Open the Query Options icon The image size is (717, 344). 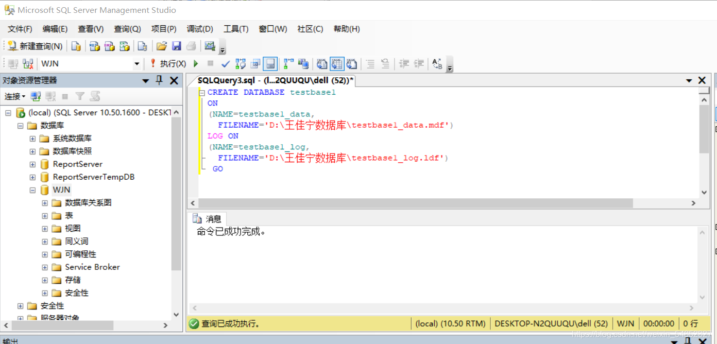pos(255,64)
